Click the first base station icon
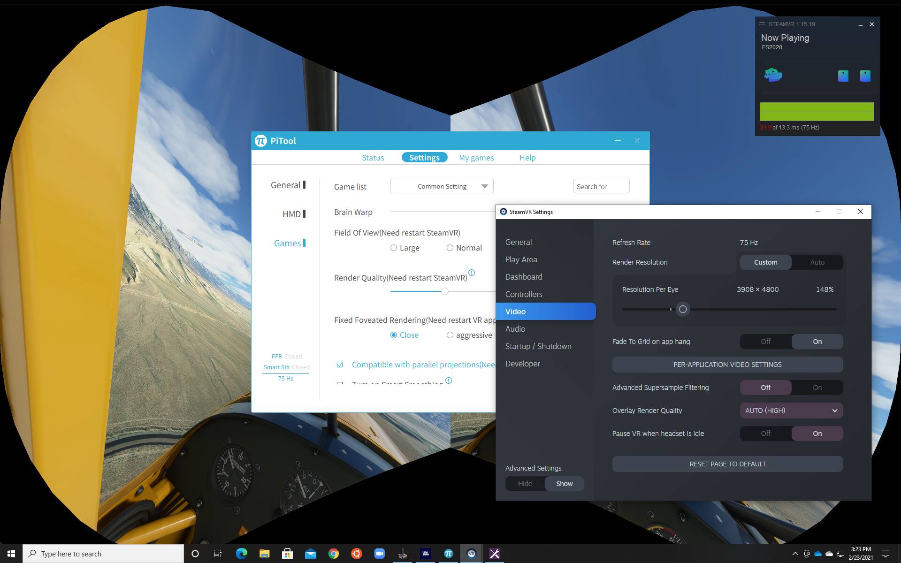This screenshot has width=901, height=563. click(843, 76)
